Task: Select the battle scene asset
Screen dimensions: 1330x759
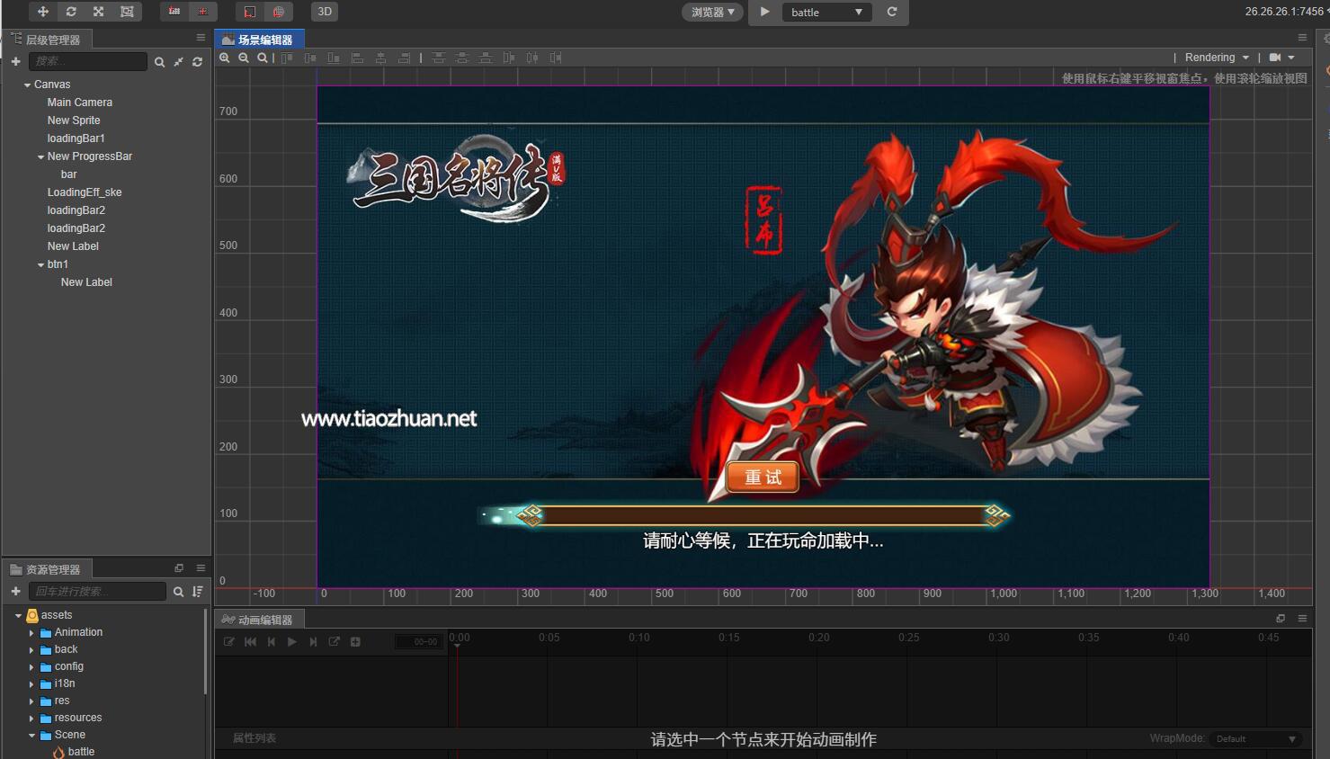Action: click(80, 752)
